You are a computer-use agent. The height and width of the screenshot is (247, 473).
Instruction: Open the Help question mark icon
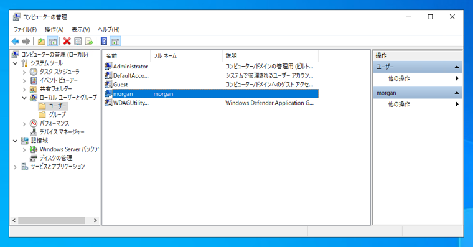click(x=104, y=41)
